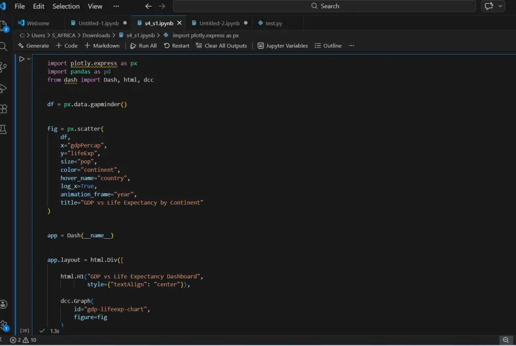Open the Extensions view
This screenshot has height=346, width=516.
pyautogui.click(x=5, y=109)
